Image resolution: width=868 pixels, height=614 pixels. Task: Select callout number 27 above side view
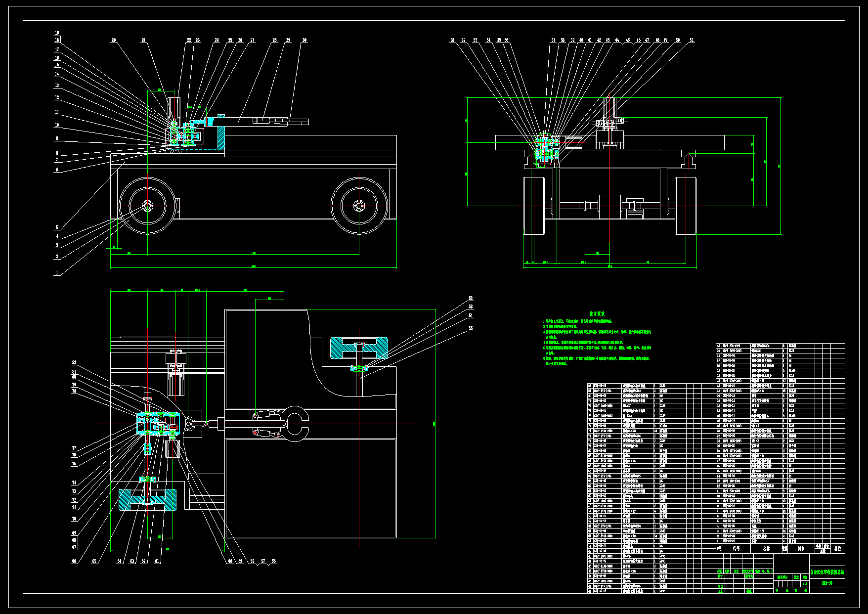[x=252, y=41]
